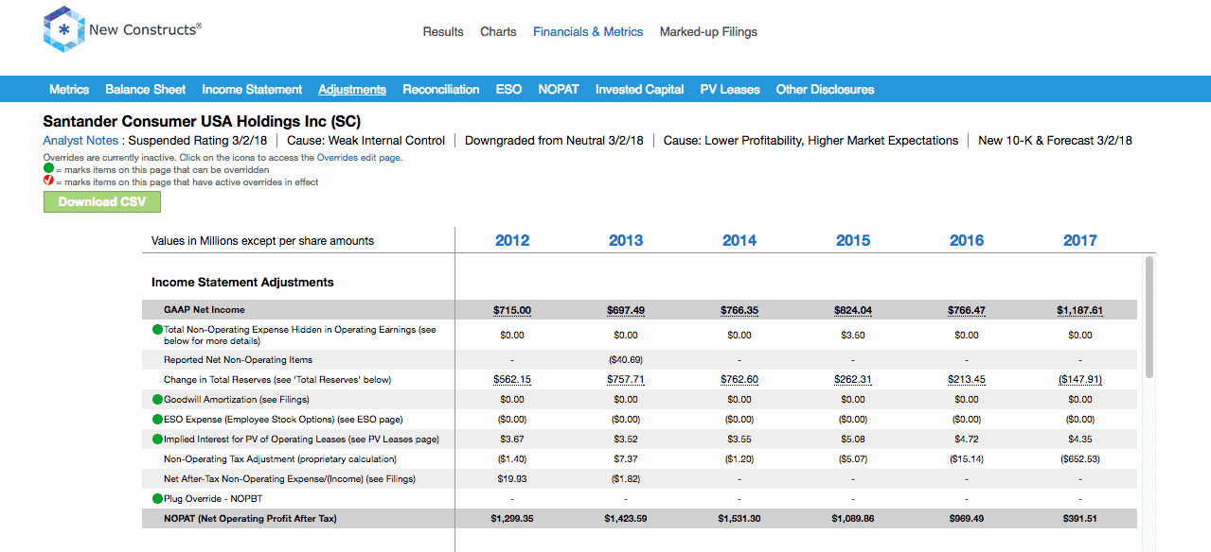Click Non-Operating Tax Adjustment value ($652.53)
Viewport: 1211px width, 552px height.
point(1080,459)
